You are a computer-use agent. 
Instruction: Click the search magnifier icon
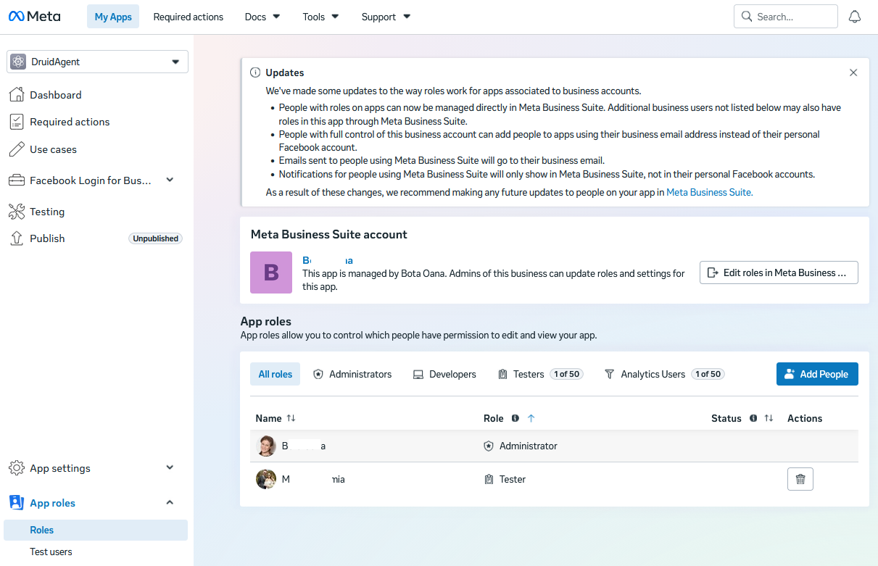coord(747,17)
